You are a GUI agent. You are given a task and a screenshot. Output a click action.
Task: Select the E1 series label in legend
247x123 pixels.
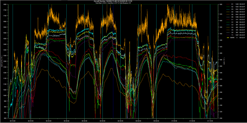[x=232, y=4]
